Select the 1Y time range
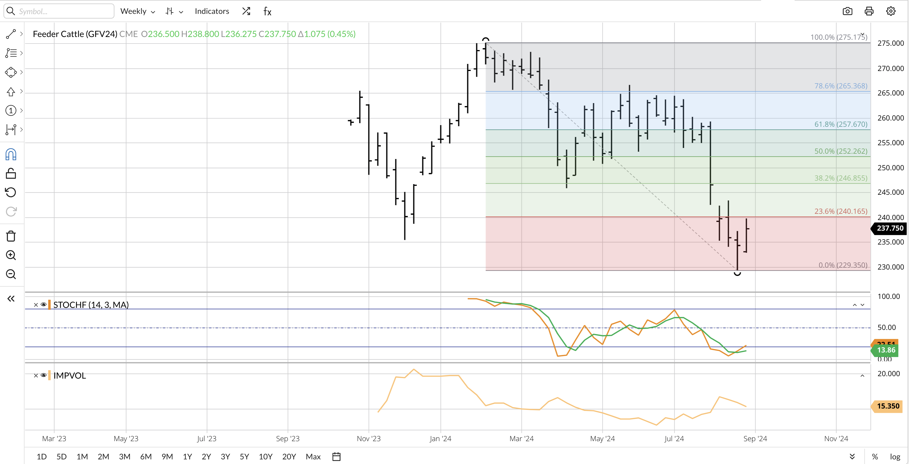 pos(187,457)
